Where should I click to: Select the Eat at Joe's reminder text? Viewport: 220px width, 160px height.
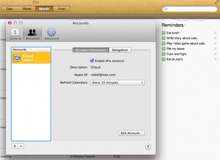[175, 59]
